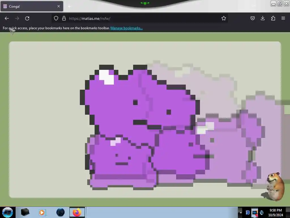
Task: Open the Windows Start button
Action: coord(8,212)
